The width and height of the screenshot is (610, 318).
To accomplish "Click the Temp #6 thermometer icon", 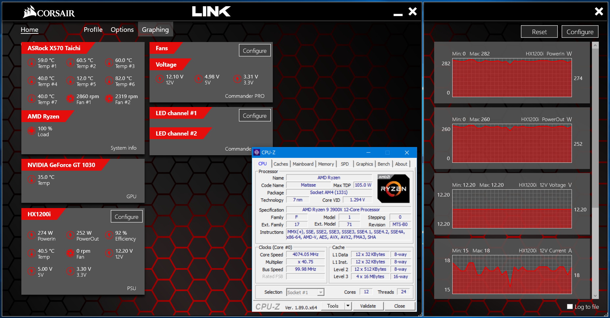I will click(x=109, y=80).
